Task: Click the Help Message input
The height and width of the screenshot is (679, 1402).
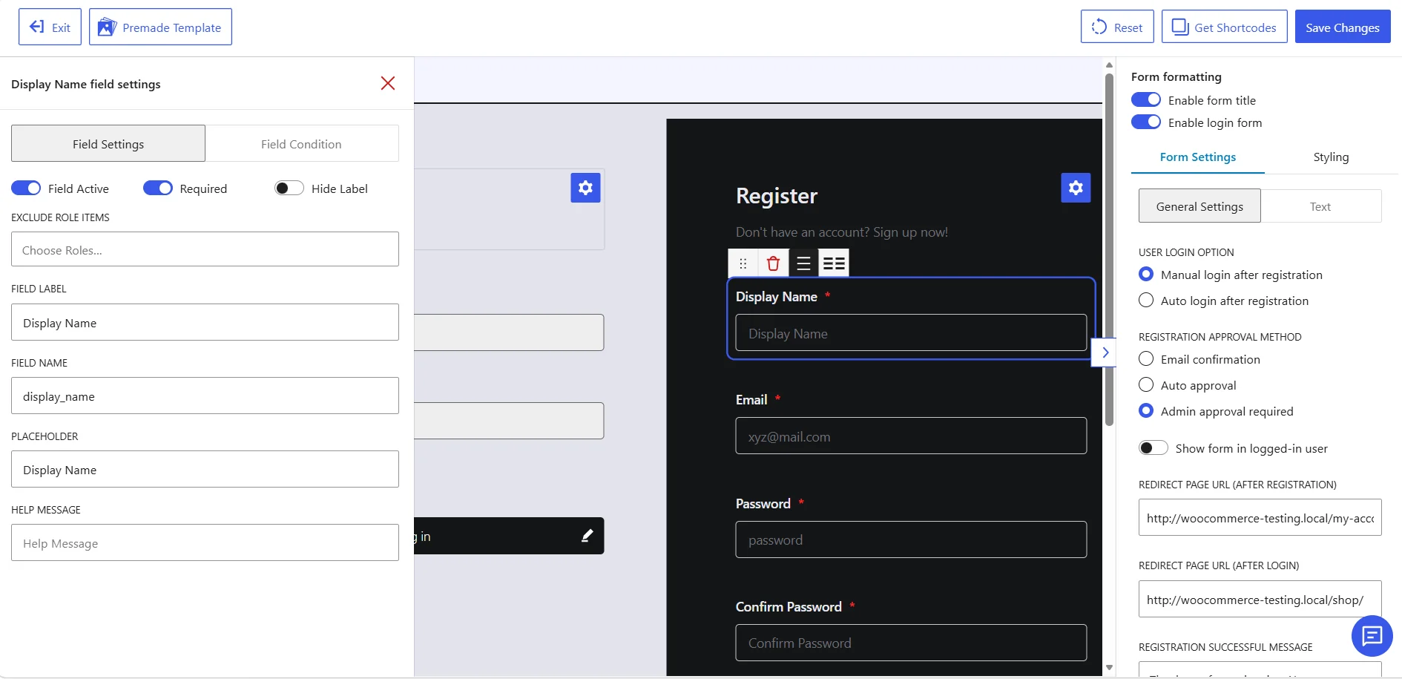Action: (205, 542)
